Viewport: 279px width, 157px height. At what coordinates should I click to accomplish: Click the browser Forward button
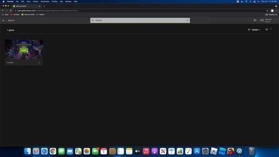(7, 10)
